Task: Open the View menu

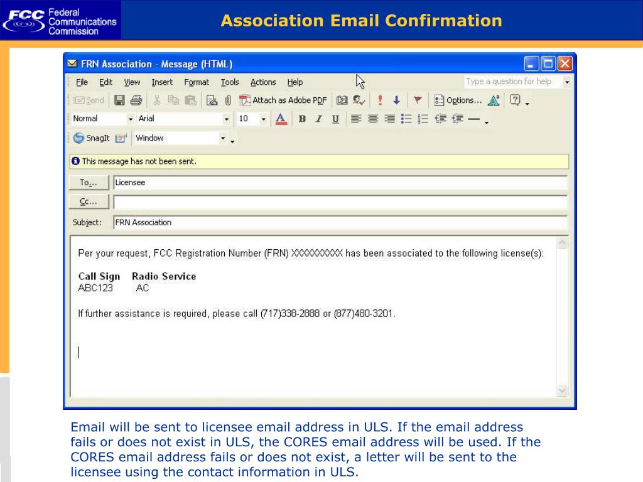Action: [132, 82]
